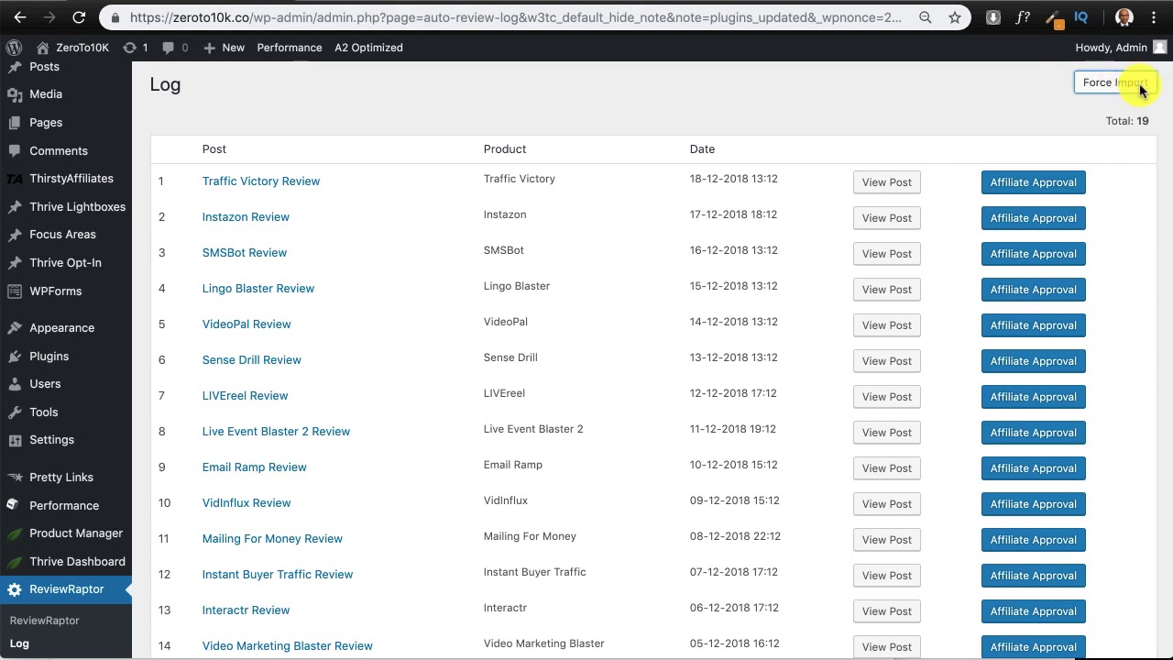Open the Lingo Blaster Review link
The width and height of the screenshot is (1173, 660).
tap(258, 289)
